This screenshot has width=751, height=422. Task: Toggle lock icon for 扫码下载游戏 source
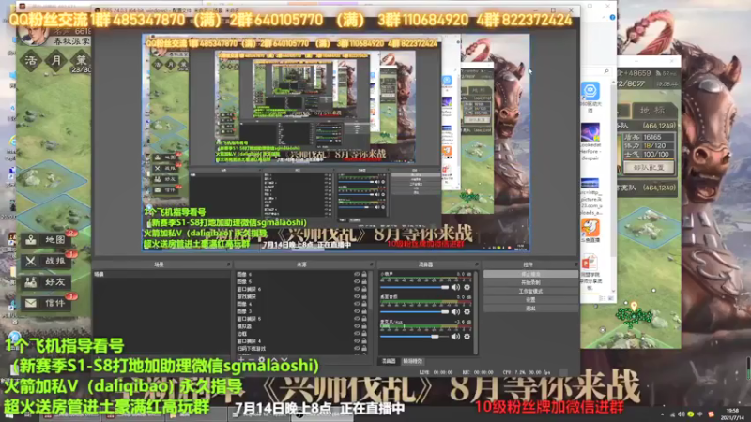364,348
